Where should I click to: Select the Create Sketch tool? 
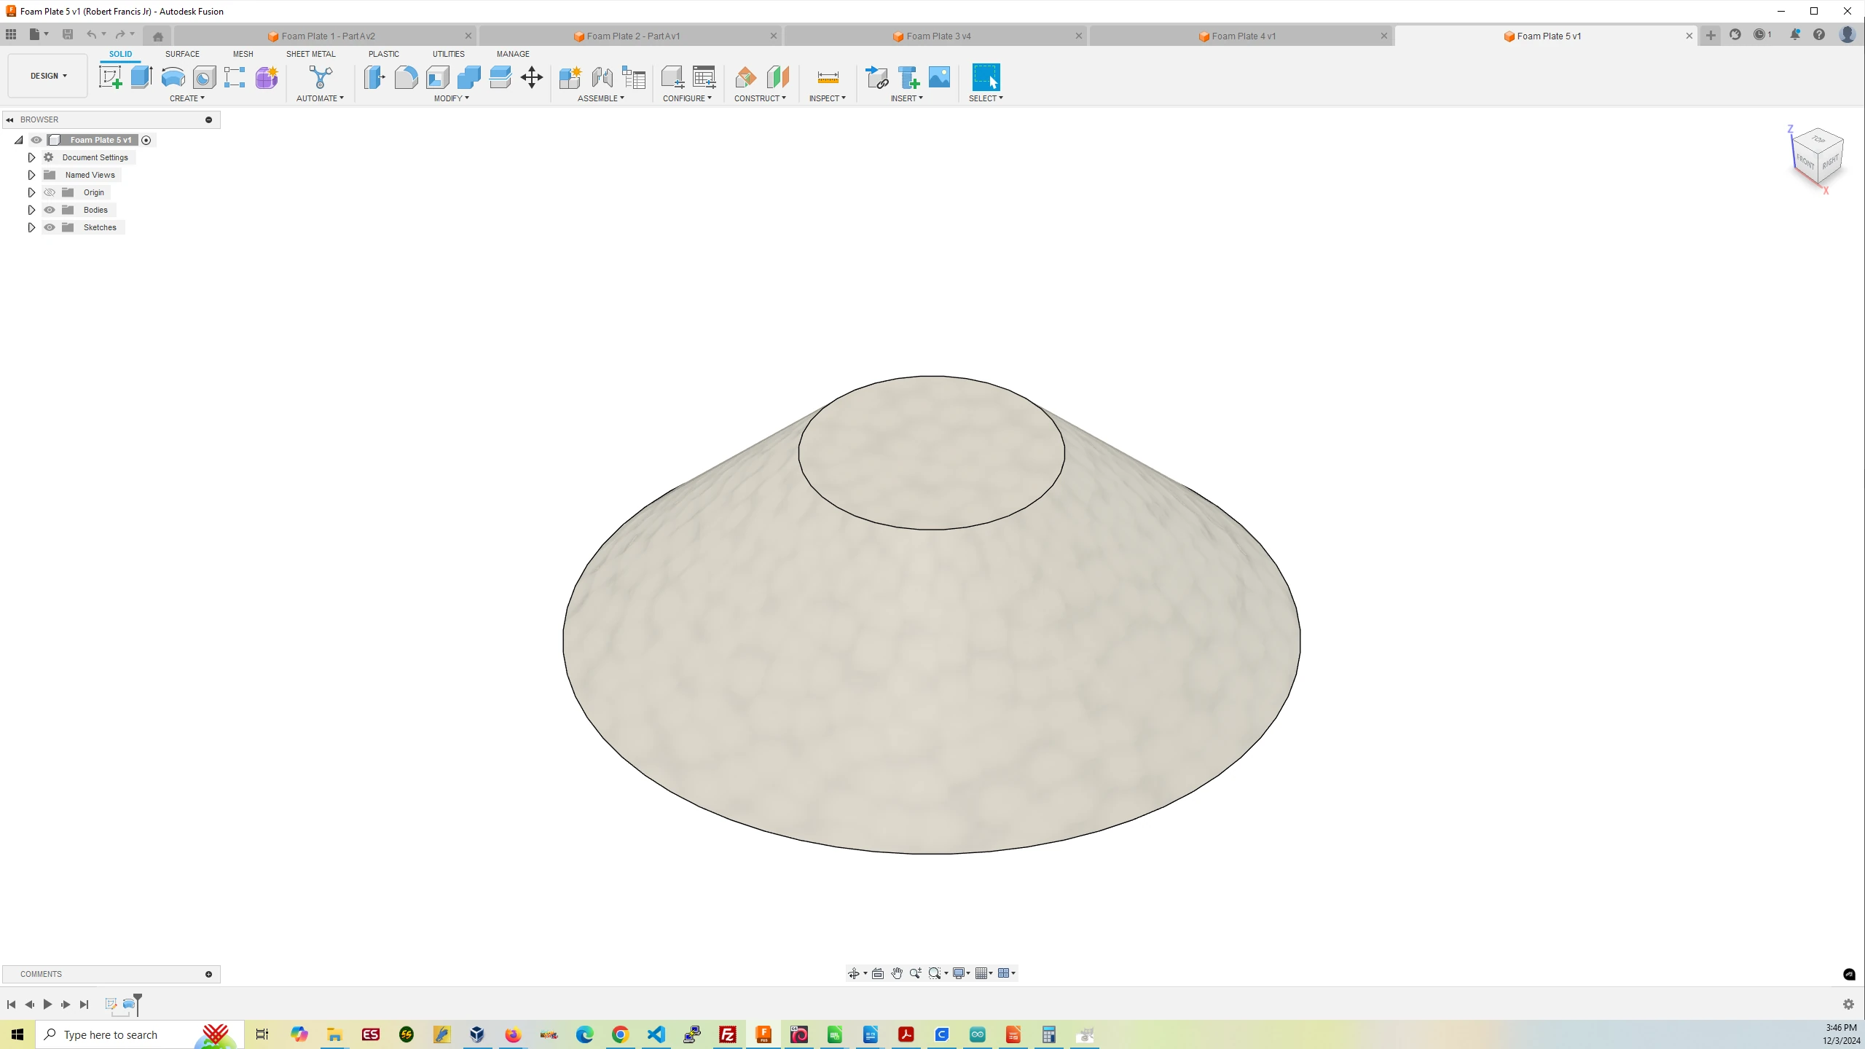(x=111, y=76)
